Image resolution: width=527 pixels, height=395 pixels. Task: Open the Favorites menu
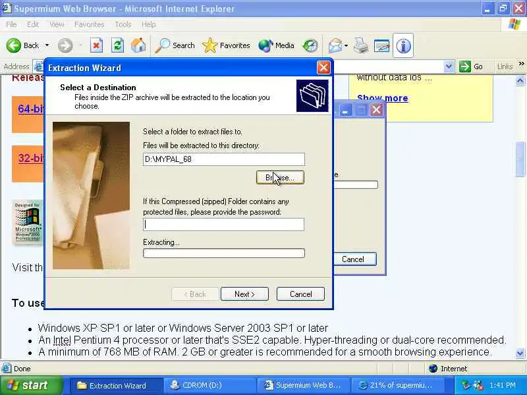89,24
